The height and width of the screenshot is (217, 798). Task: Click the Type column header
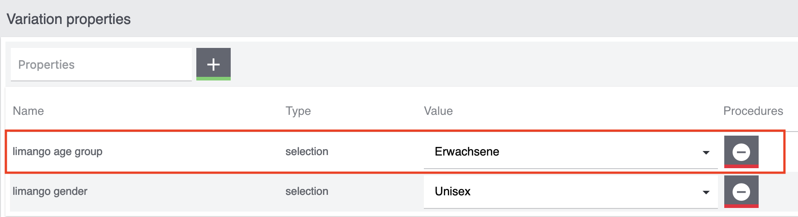pyautogui.click(x=298, y=111)
